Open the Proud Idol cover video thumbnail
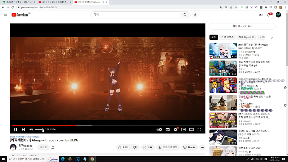This screenshot has width=288, height=162. pos(223,51)
